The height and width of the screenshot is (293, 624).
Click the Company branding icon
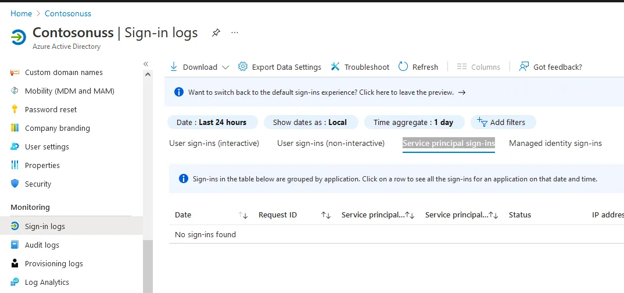pos(15,128)
